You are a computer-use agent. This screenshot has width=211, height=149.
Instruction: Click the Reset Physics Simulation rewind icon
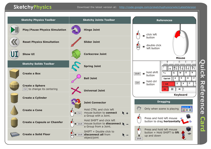point(15,42)
